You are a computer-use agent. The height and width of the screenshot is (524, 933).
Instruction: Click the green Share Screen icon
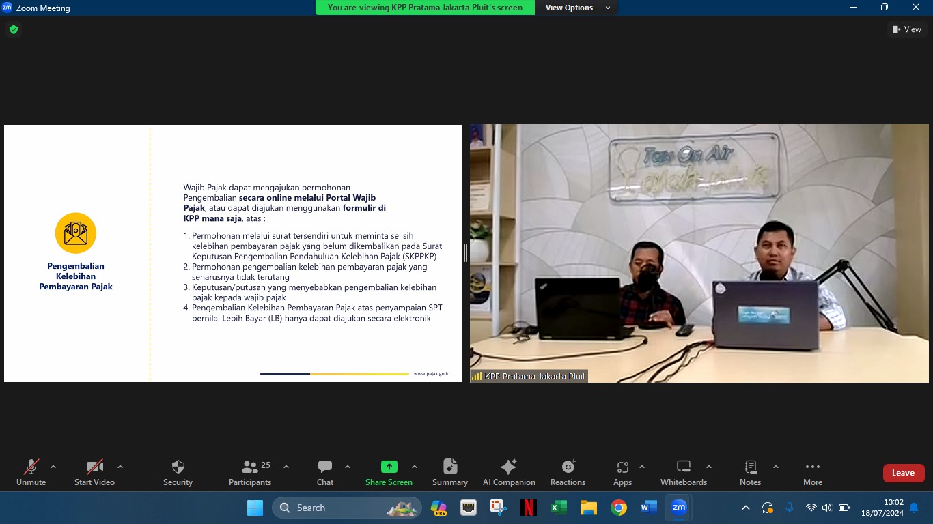[389, 467]
